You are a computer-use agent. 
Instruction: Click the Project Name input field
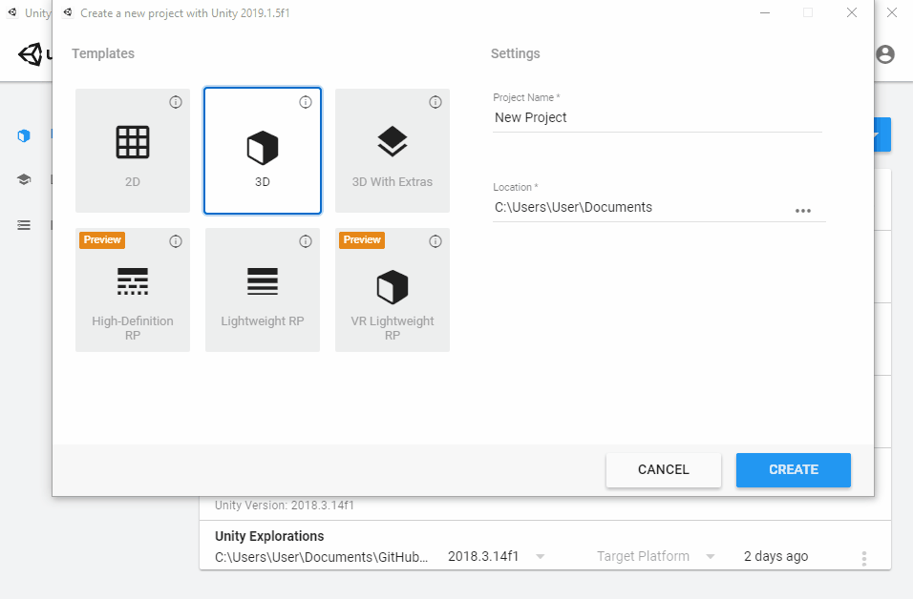pos(657,118)
